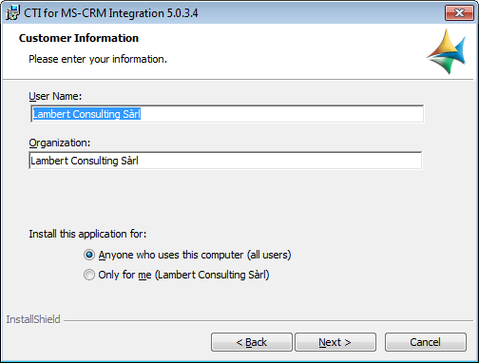The width and height of the screenshot is (479, 363).
Task: Click the 'Please enter your information.' text
Action: tap(98, 59)
